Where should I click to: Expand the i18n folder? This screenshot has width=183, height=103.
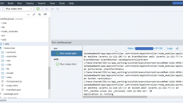click(3, 65)
